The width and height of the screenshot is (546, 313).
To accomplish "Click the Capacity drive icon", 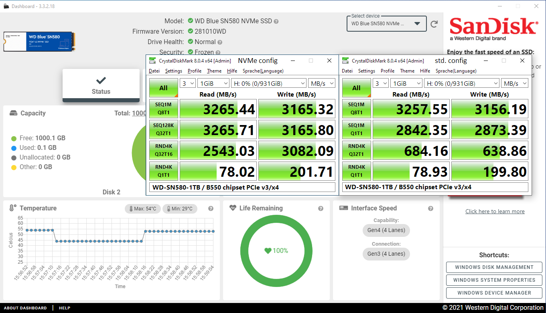I will click(x=14, y=113).
